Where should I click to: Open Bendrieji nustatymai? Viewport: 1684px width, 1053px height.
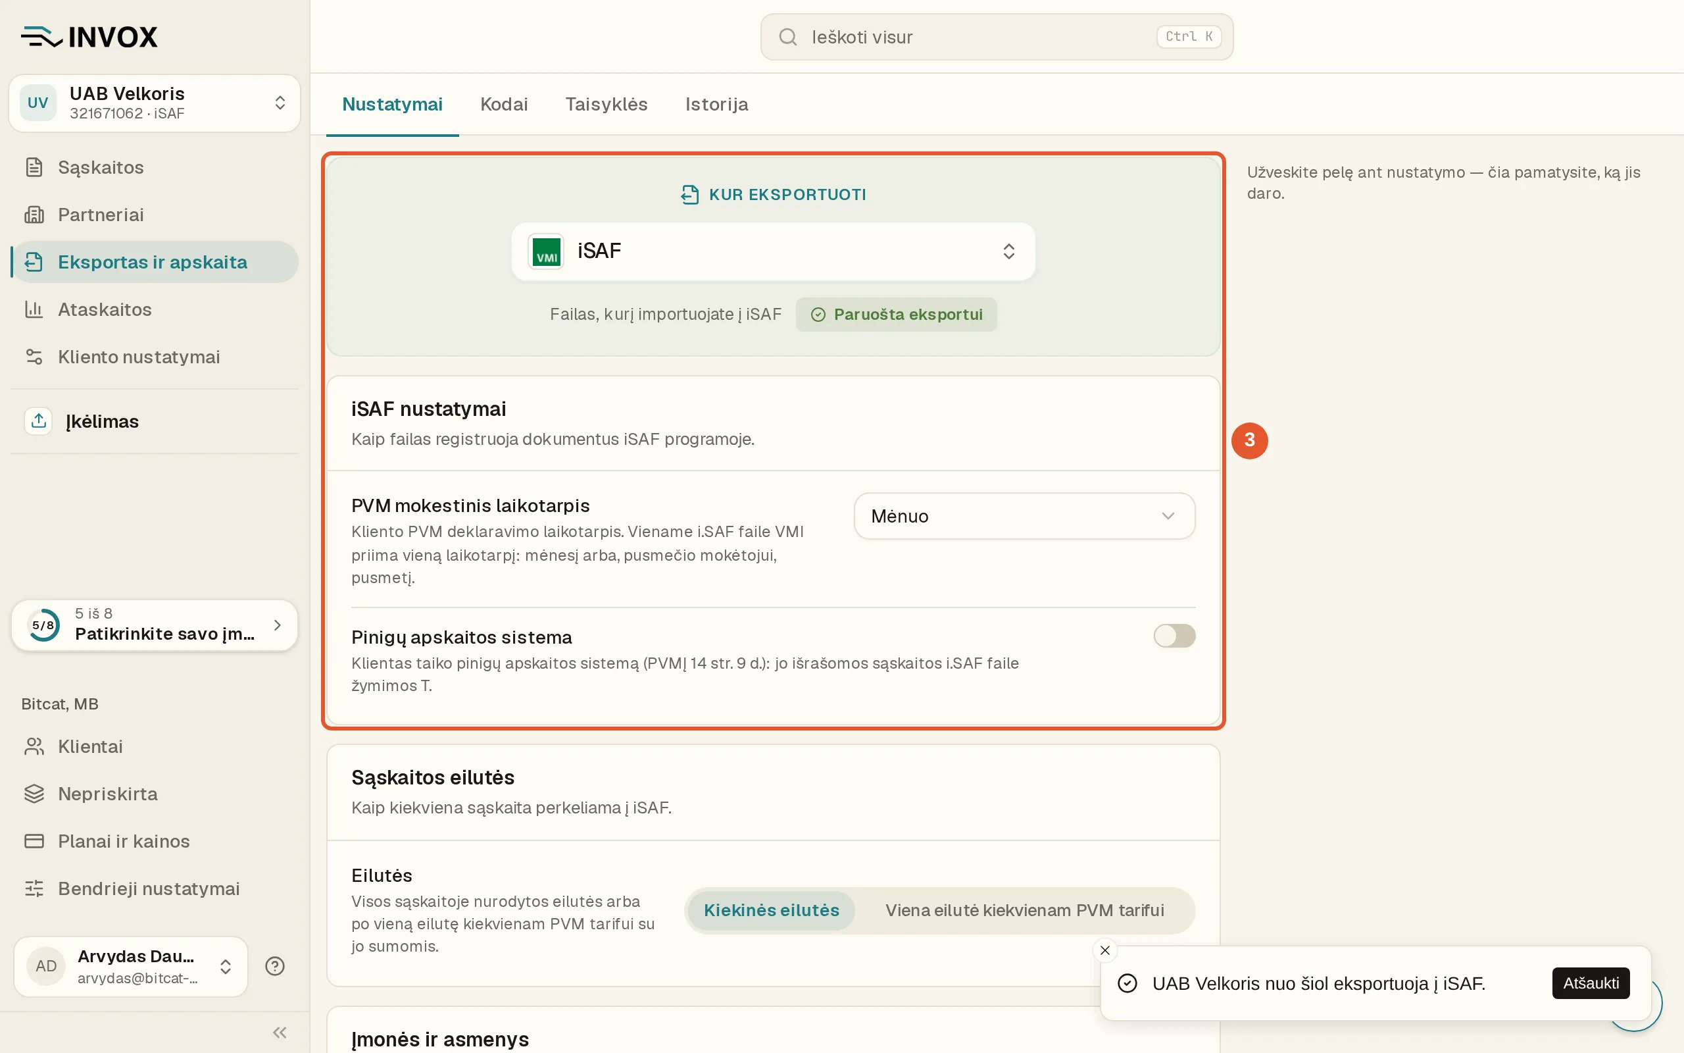tap(155, 888)
